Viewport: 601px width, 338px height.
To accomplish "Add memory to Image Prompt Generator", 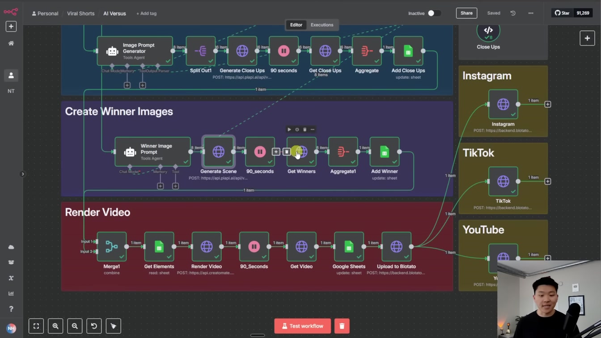I will click(x=127, y=85).
